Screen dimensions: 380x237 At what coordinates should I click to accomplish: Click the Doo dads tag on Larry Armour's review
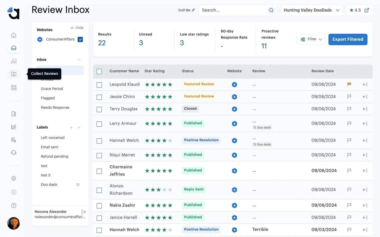[x=262, y=128]
